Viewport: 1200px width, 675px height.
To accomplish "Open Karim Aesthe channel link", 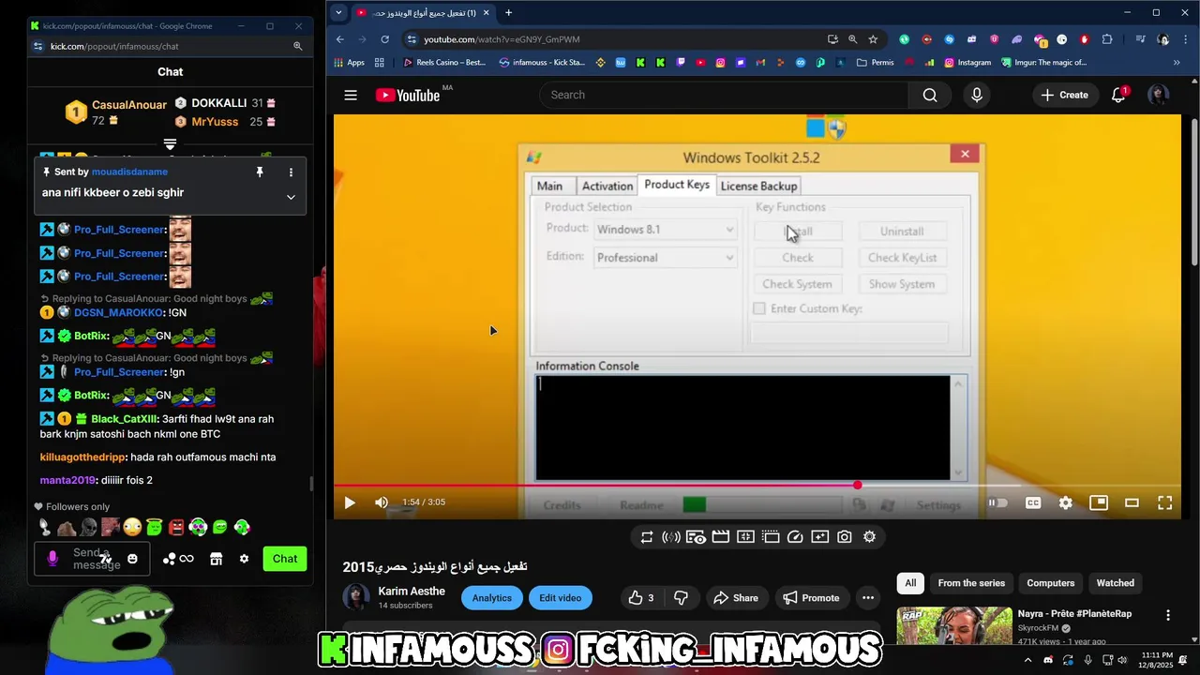I will click(x=412, y=592).
